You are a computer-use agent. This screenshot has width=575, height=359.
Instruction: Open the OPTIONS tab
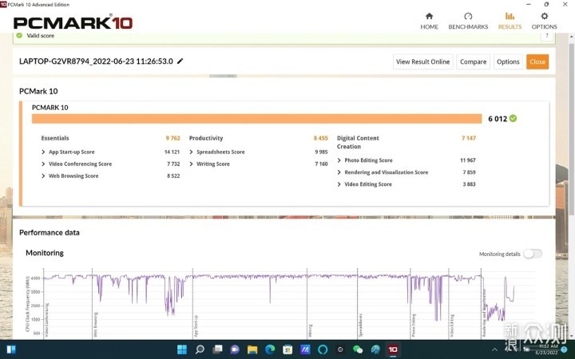tap(544, 21)
